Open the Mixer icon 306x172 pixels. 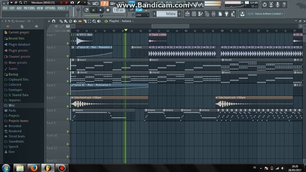click(214, 14)
